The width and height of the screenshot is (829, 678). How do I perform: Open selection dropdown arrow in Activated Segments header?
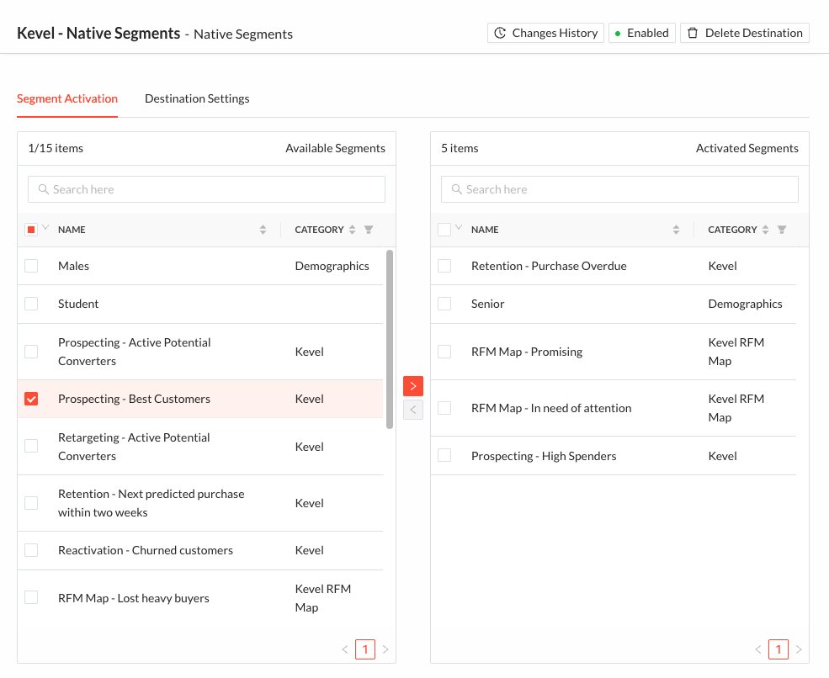click(x=459, y=227)
